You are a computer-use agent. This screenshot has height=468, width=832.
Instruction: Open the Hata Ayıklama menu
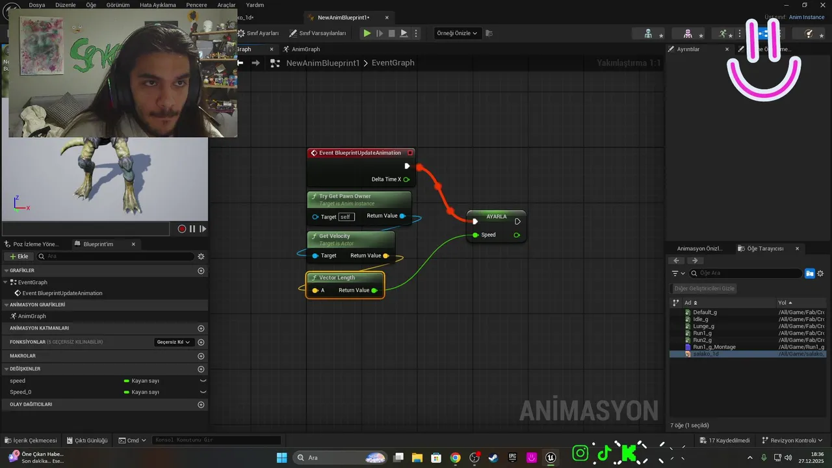[x=158, y=5]
